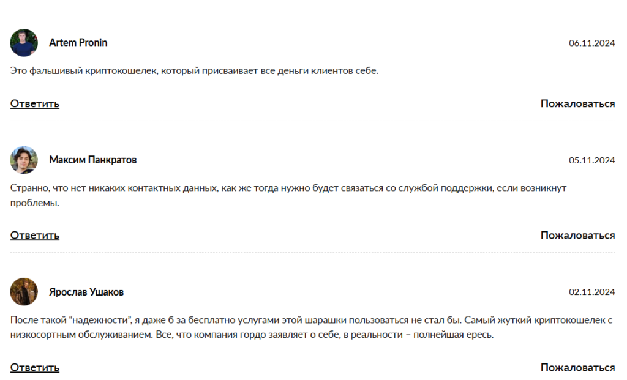Click Пожаловаться on Максим Панкратов's comment

577,236
